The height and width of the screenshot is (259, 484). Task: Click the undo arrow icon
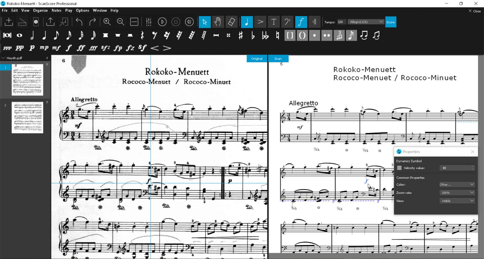coord(79,22)
